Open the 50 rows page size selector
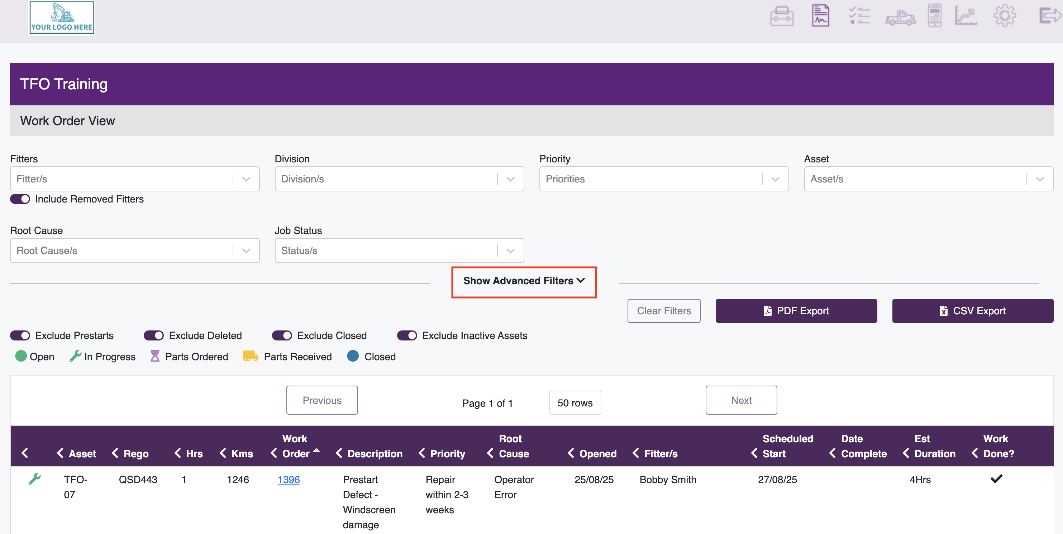This screenshot has width=1063, height=534. click(x=575, y=403)
